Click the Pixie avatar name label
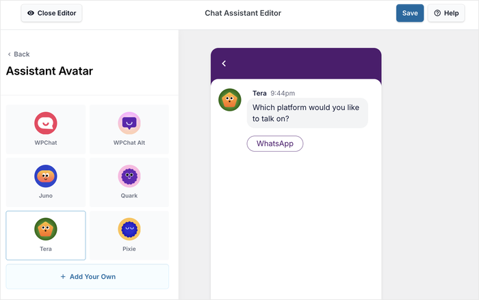The height and width of the screenshot is (300, 479). coord(129,249)
